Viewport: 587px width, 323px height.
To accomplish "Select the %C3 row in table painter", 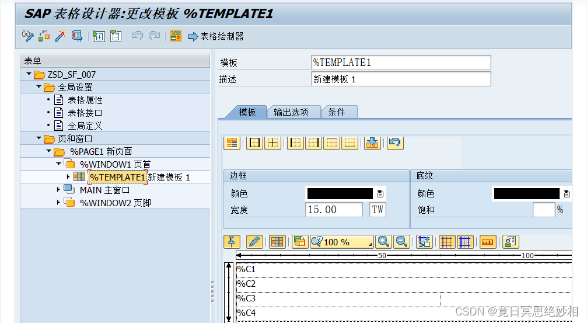I will pyautogui.click(x=404, y=299).
